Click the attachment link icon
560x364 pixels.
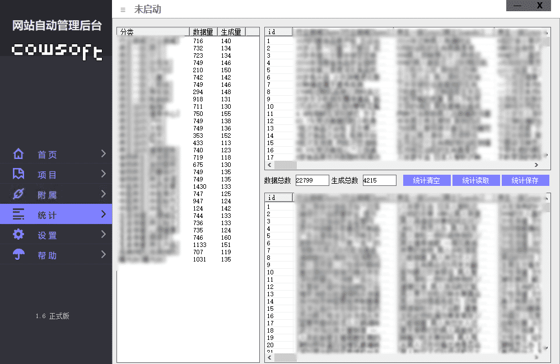[x=18, y=194]
